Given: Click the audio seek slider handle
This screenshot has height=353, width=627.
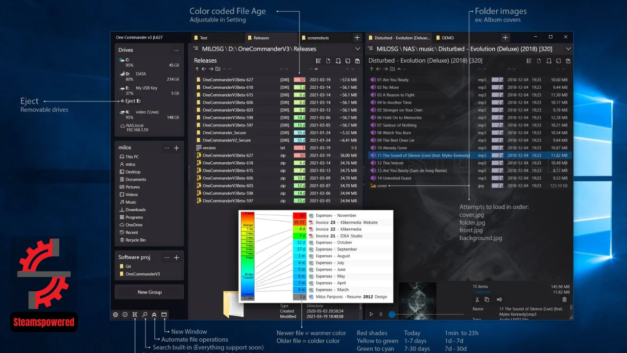Looking at the screenshot, I should 392,314.
